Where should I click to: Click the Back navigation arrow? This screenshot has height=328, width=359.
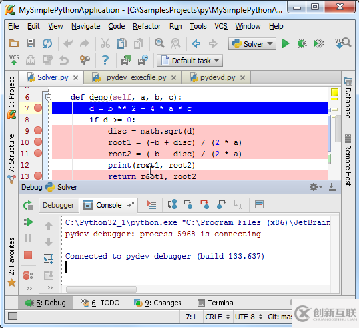[196, 43]
